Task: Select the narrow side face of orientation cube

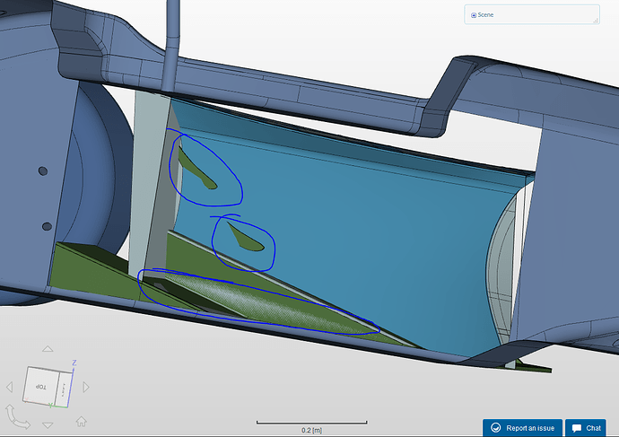Action: tap(63, 389)
